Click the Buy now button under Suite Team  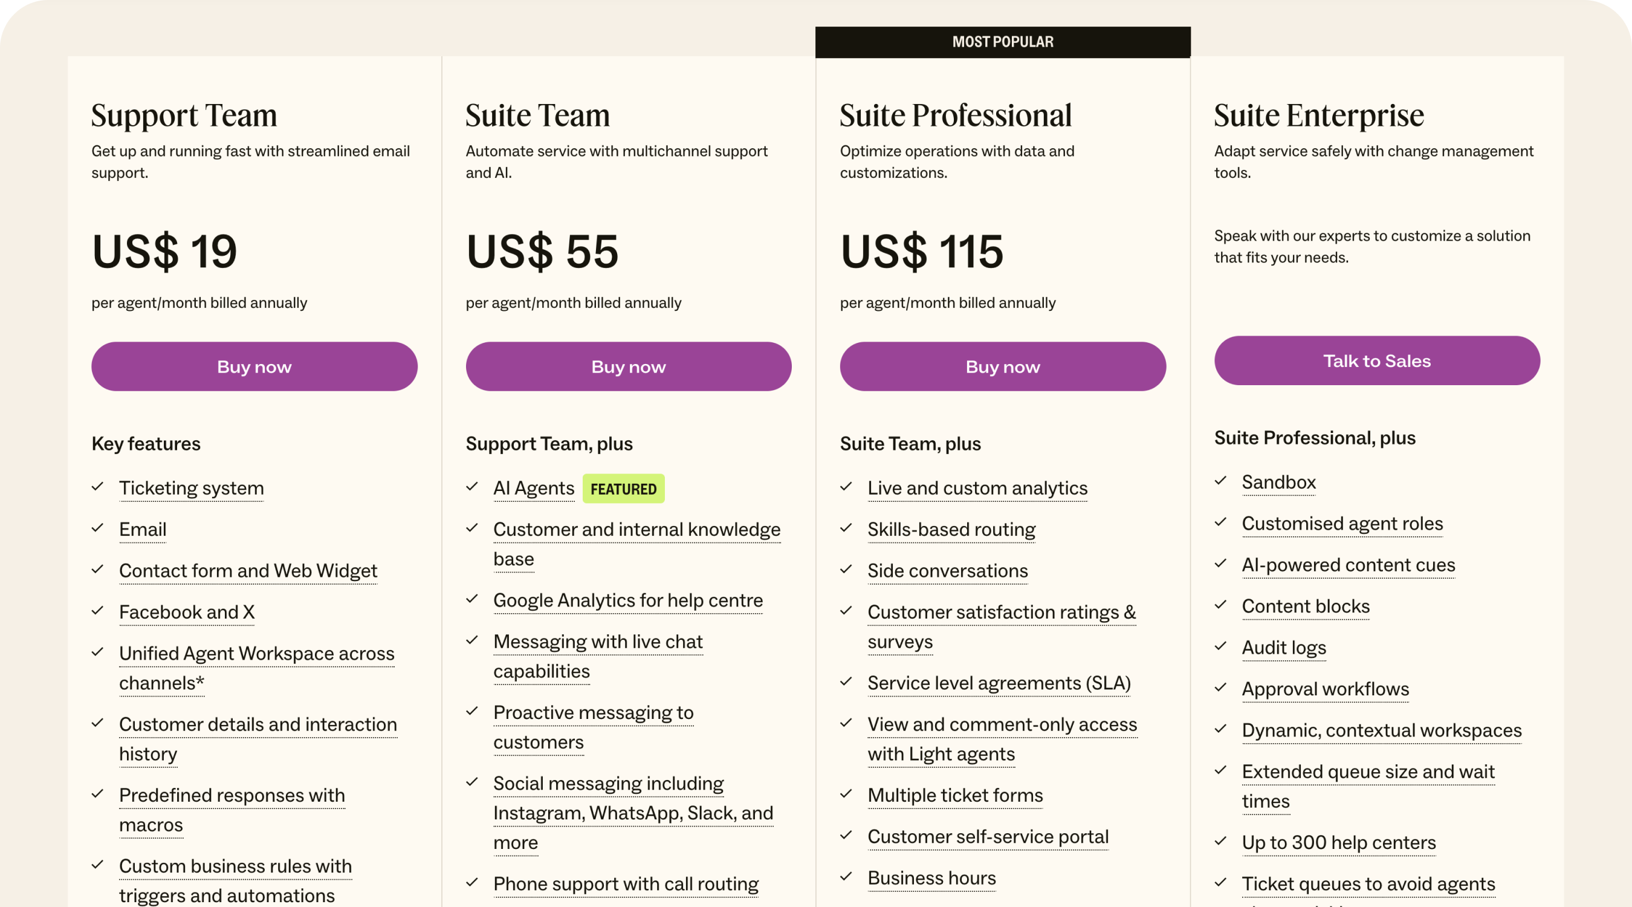pyautogui.click(x=628, y=366)
